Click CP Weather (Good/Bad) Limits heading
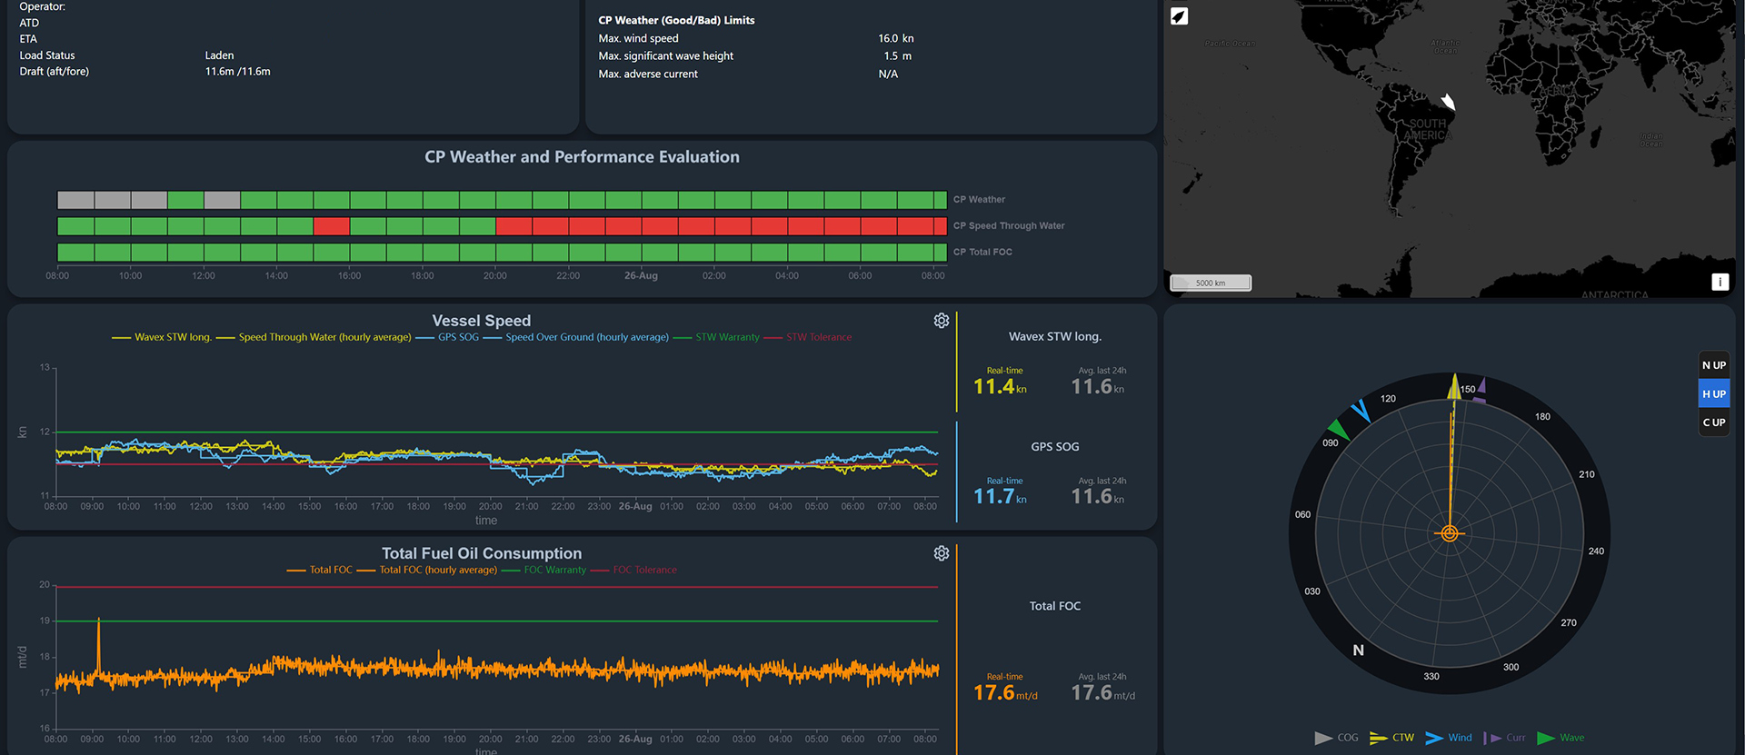The image size is (1745, 755). point(676,20)
